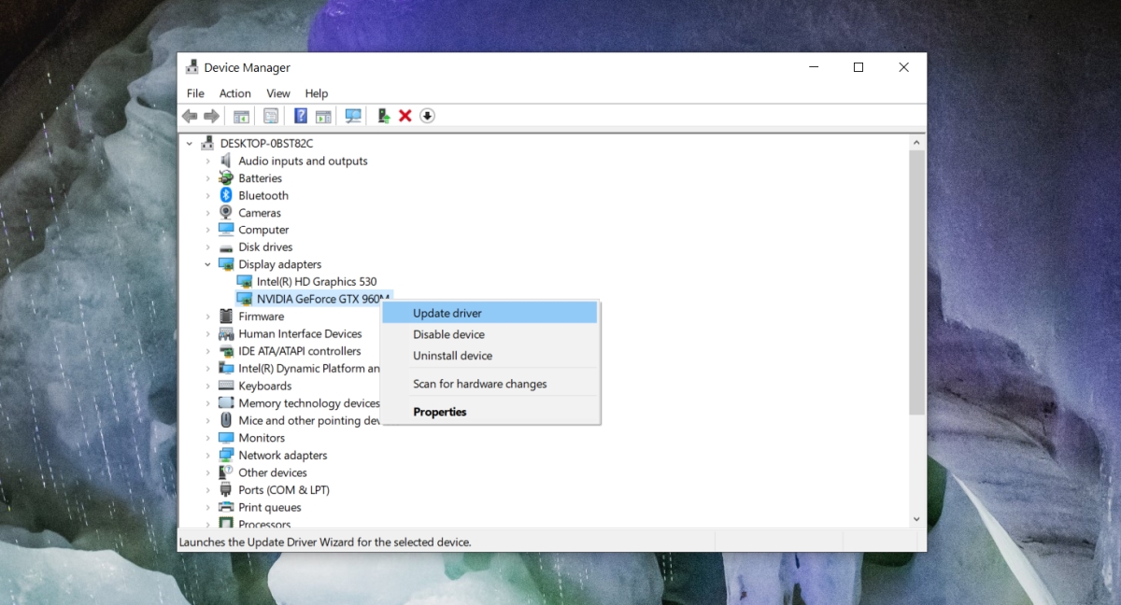
Task: Click the Print queues printer icon
Action: tap(226, 508)
